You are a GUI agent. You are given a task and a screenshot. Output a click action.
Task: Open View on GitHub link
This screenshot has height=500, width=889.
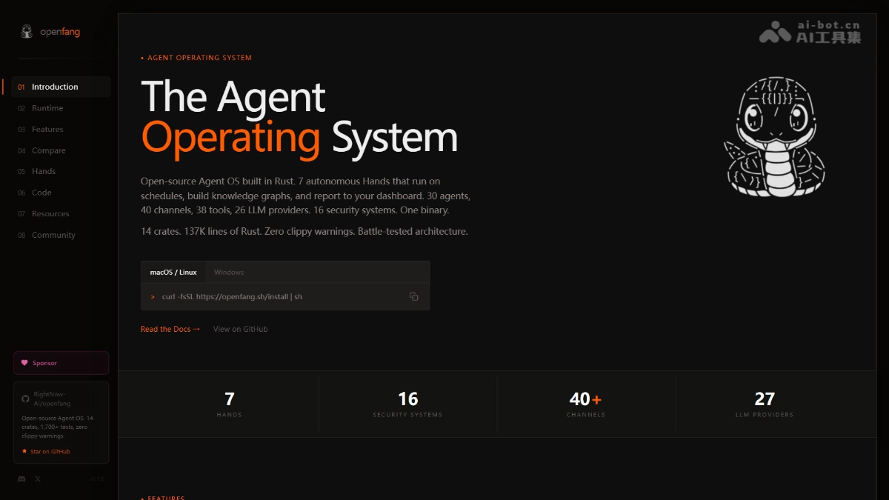pos(240,329)
